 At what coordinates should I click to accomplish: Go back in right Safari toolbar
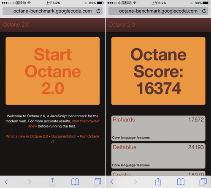[x=112, y=182]
